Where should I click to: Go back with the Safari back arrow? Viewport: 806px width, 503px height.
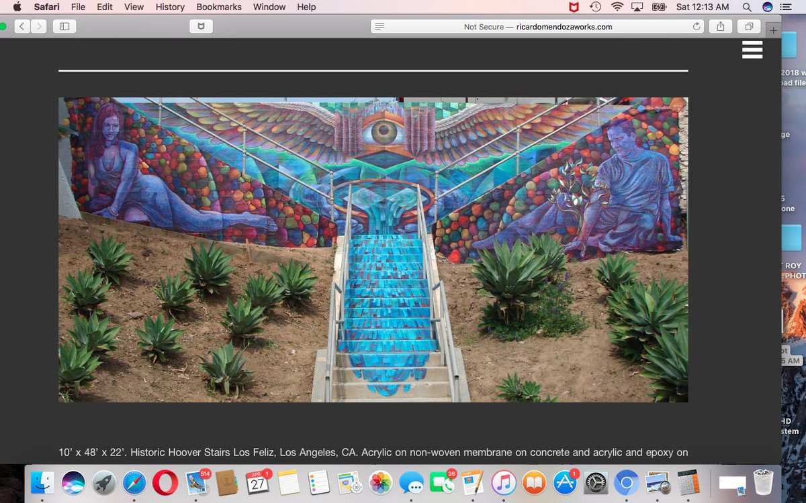pyautogui.click(x=22, y=27)
